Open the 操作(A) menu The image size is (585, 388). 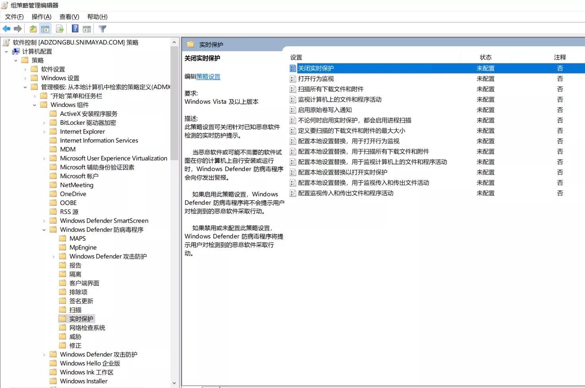point(41,17)
